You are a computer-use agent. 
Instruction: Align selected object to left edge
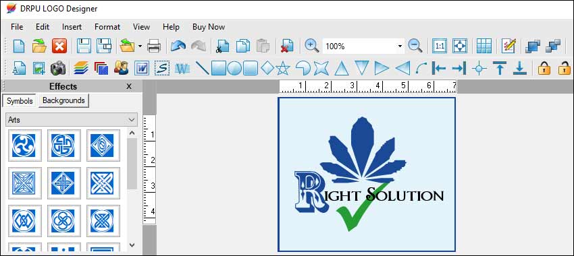click(x=438, y=68)
